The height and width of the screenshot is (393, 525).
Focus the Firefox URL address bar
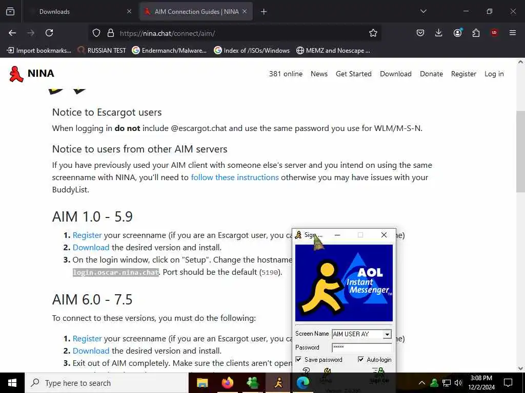234,33
